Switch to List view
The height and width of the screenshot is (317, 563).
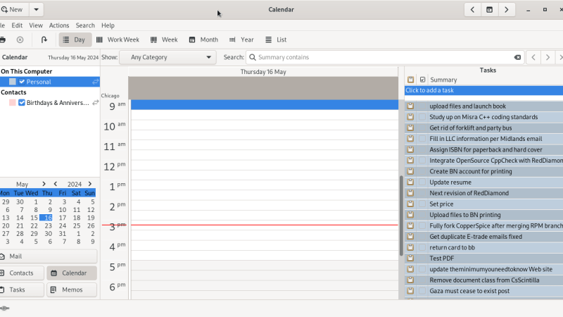pyautogui.click(x=276, y=40)
